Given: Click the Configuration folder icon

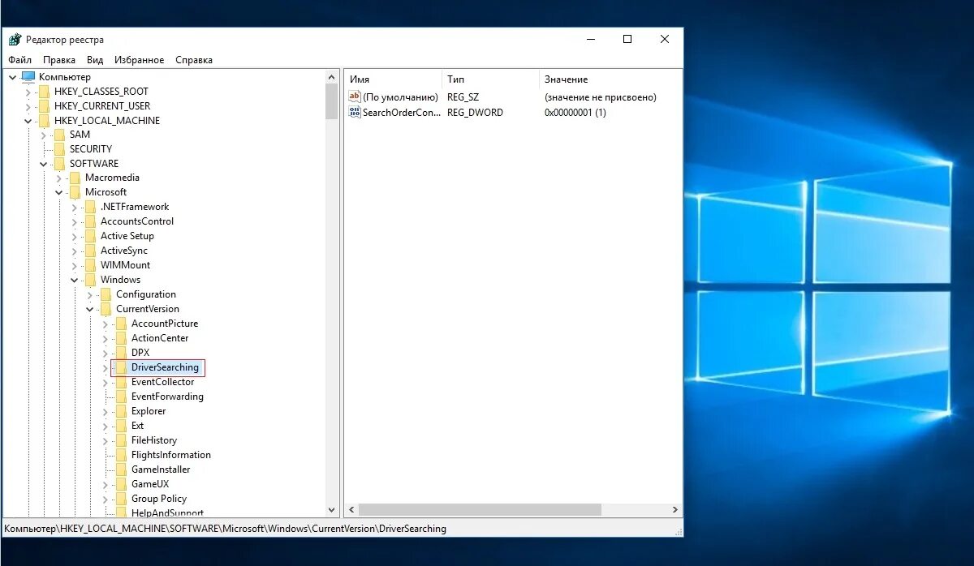Looking at the screenshot, I should [x=106, y=294].
